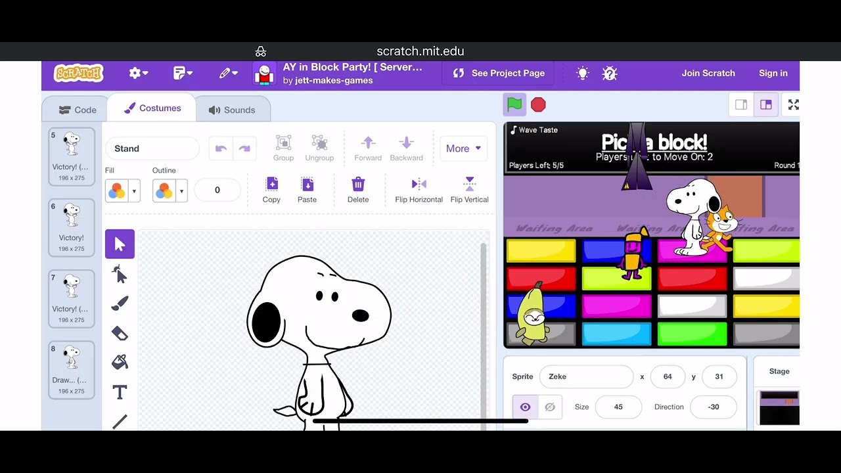Hide the sprite with crossed-eye toggle
Screen dimensions: 841x473
tap(550, 407)
